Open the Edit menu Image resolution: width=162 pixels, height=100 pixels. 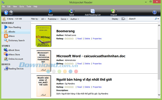coord(9,6)
